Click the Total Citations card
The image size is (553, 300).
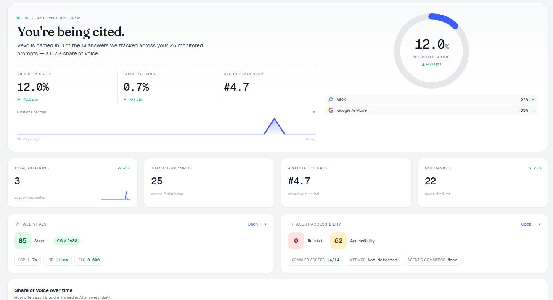(72, 183)
